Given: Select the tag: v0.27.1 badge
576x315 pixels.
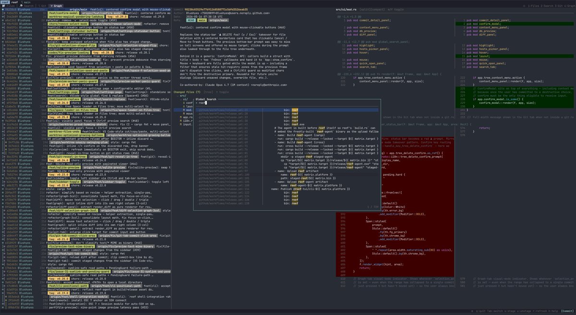Looking at the screenshot, I should [x=59, y=74].
